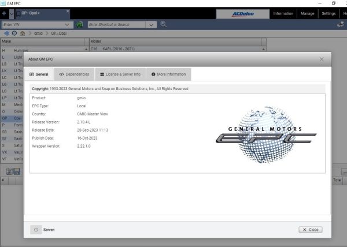Click the Total column header
The height and width of the screenshot is (247, 347).
coord(337,180)
